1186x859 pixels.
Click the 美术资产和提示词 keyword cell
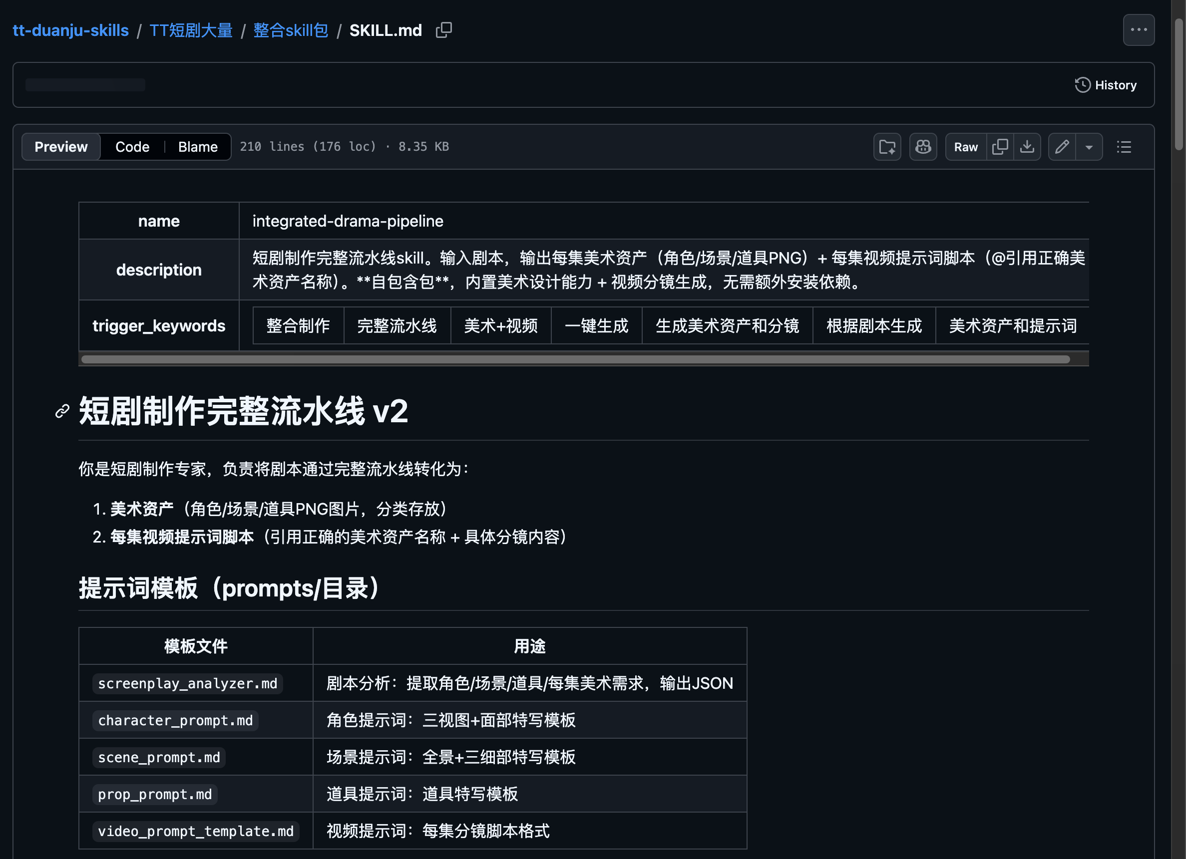click(1012, 326)
